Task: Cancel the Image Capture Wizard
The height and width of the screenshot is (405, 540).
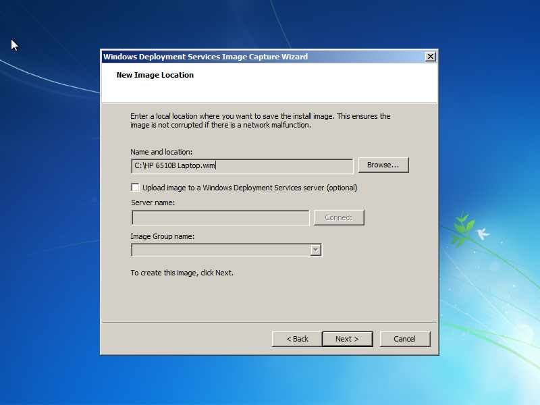Action: tap(405, 339)
